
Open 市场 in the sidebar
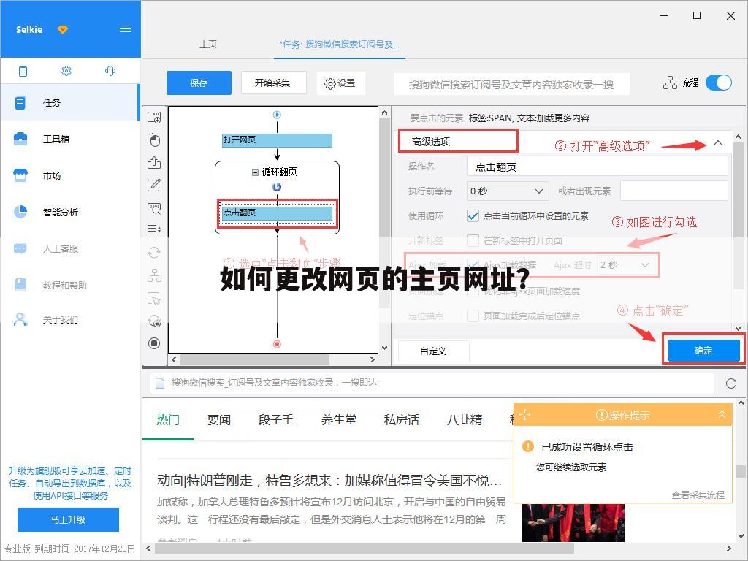[69, 175]
